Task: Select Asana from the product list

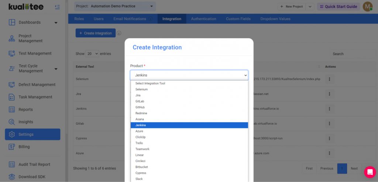Action: [x=189, y=119]
